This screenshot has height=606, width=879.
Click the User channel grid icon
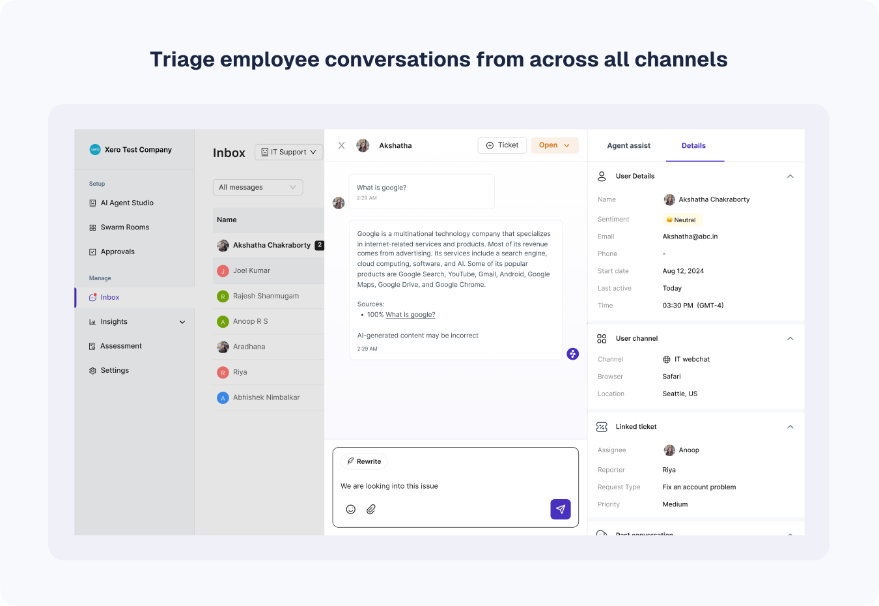[x=602, y=339]
